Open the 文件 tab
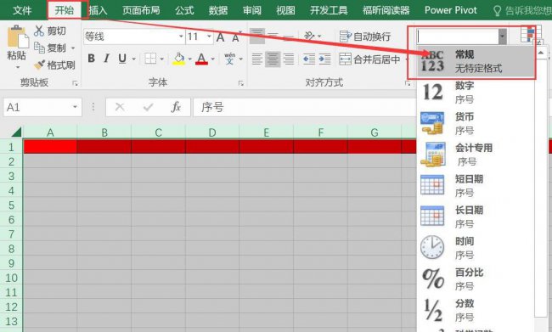552x332 pixels. pyautogui.click(x=22, y=10)
